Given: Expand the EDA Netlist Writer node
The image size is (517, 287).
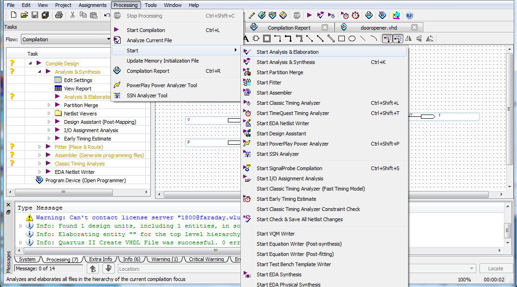Looking at the screenshot, I should pyautogui.click(x=39, y=172).
